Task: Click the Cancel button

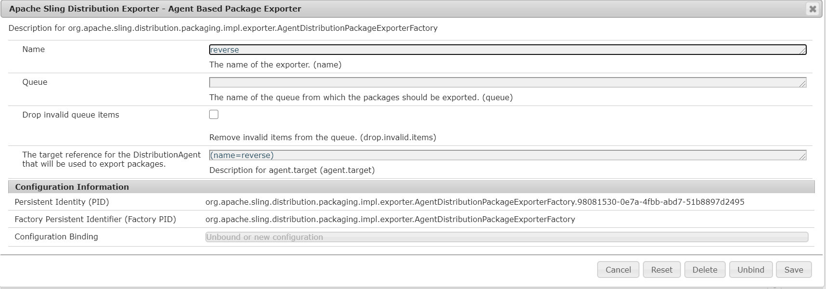Action: [618, 270]
